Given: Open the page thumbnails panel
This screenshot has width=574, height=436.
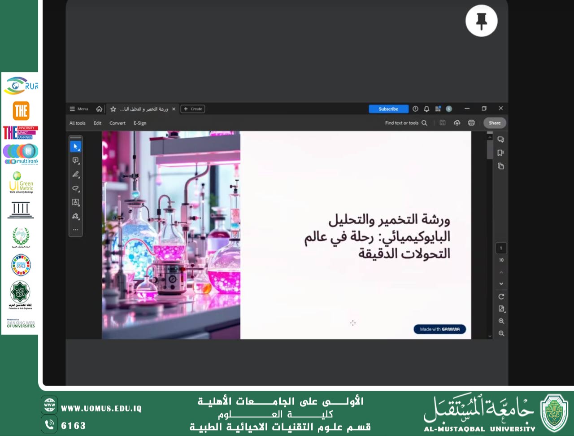Looking at the screenshot, I should click(x=500, y=166).
